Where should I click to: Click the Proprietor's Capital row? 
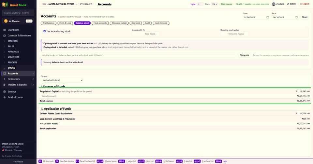click(175, 91)
